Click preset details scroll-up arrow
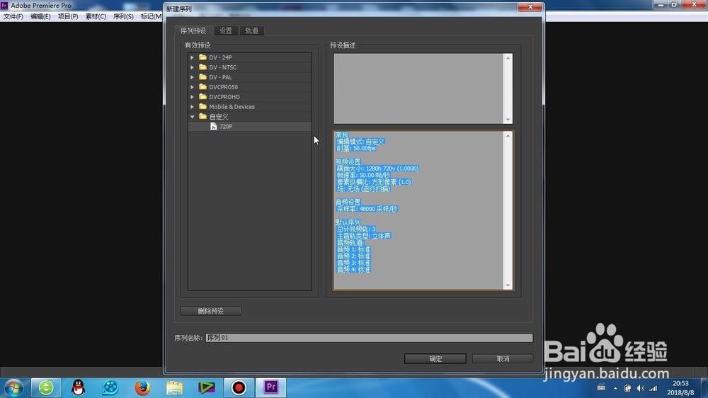The image size is (708, 398). tap(508, 135)
